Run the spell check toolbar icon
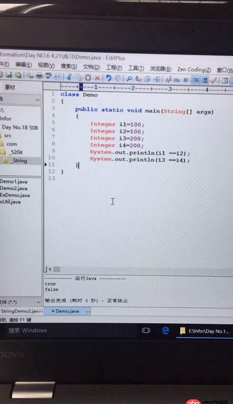Image resolution: width=233 pixels, height=404 pixels. 48,76
